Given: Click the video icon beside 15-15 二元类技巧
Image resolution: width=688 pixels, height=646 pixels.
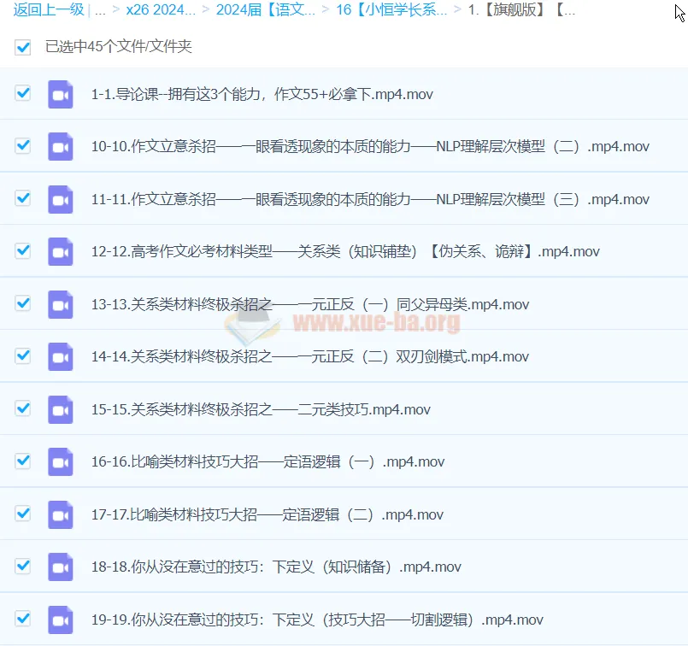Looking at the screenshot, I should click(x=61, y=408).
